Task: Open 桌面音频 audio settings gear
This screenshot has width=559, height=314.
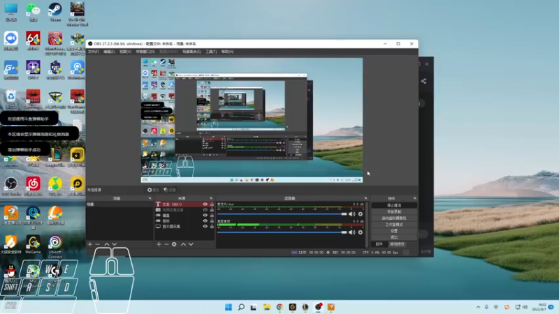Action: [361, 232]
